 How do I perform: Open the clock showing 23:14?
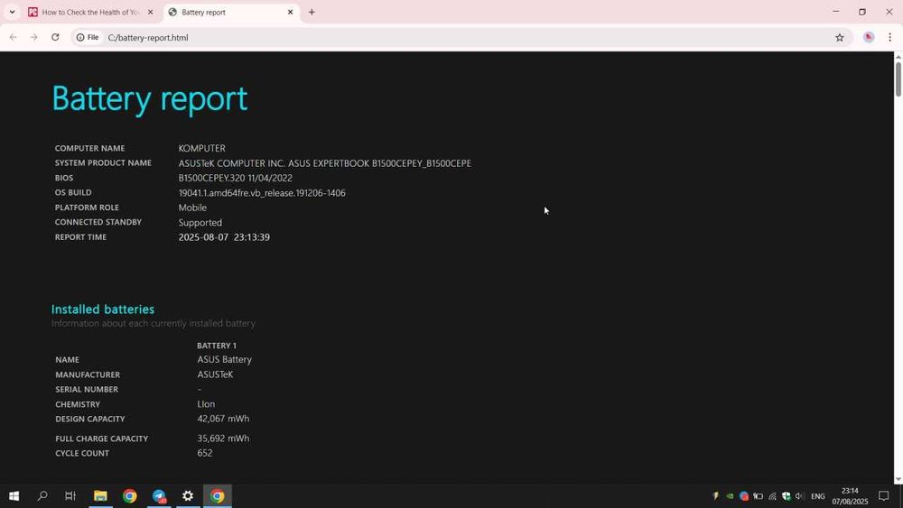[850, 496]
